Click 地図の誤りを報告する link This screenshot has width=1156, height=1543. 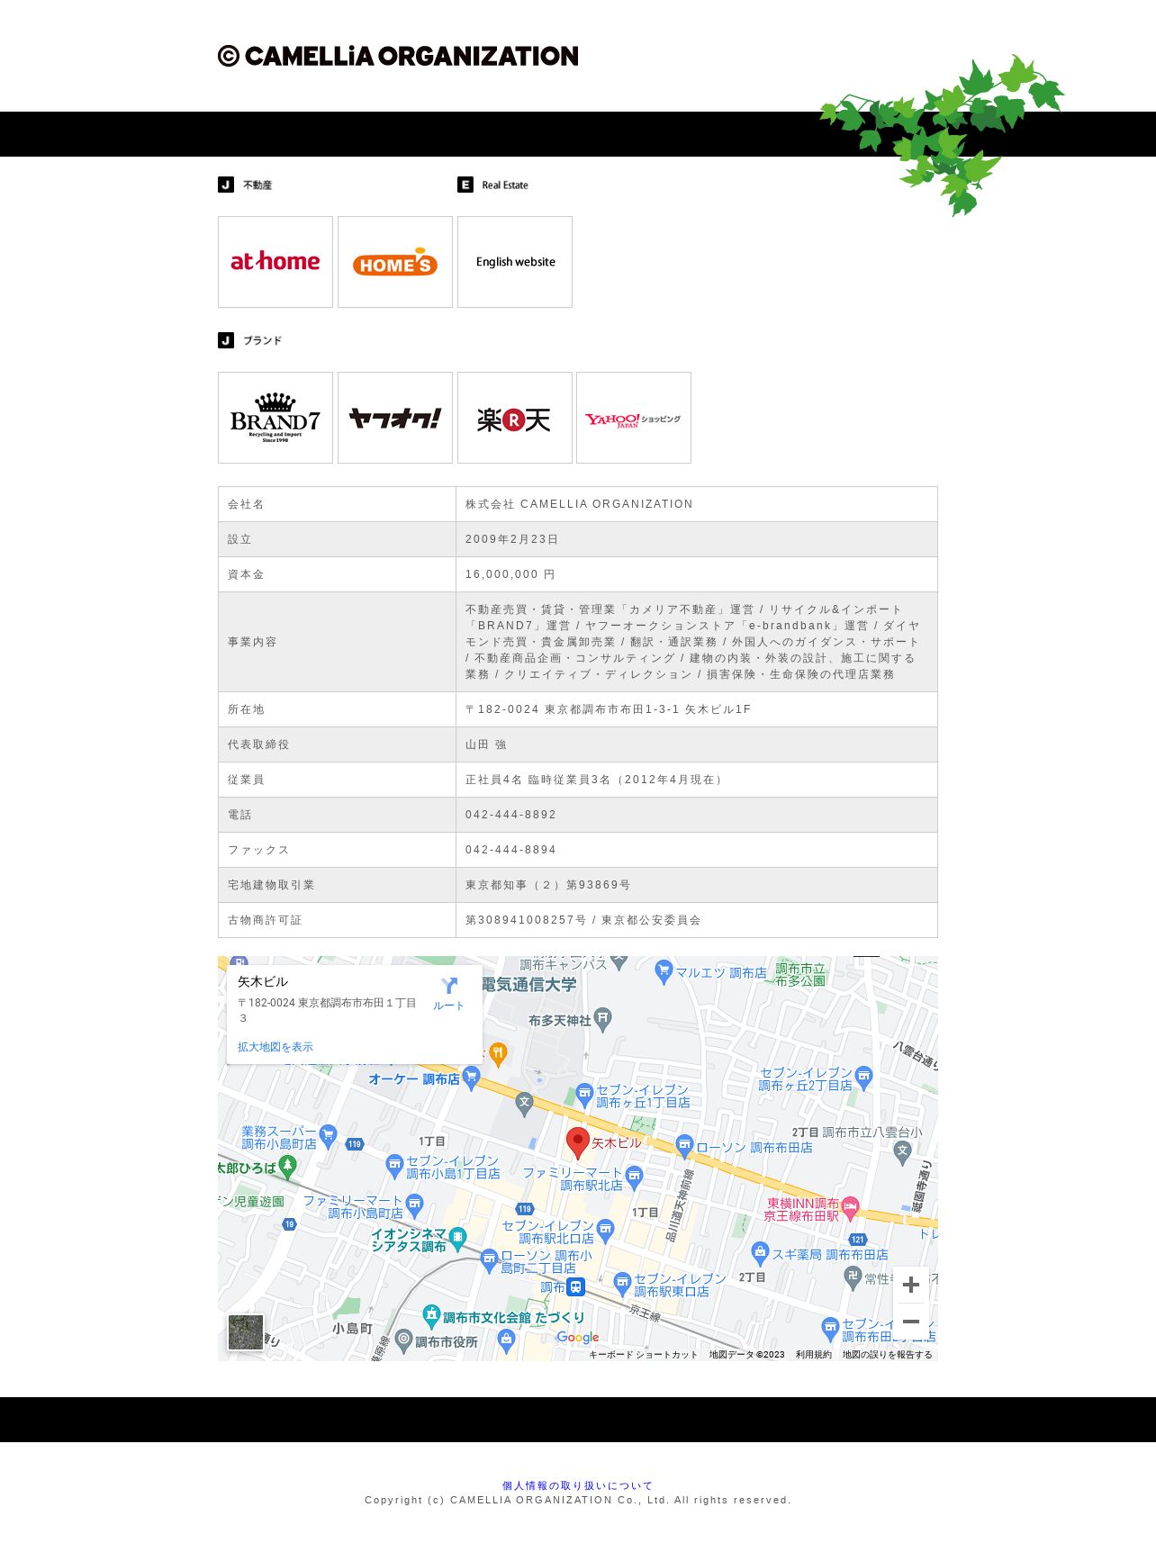pyautogui.click(x=887, y=1354)
